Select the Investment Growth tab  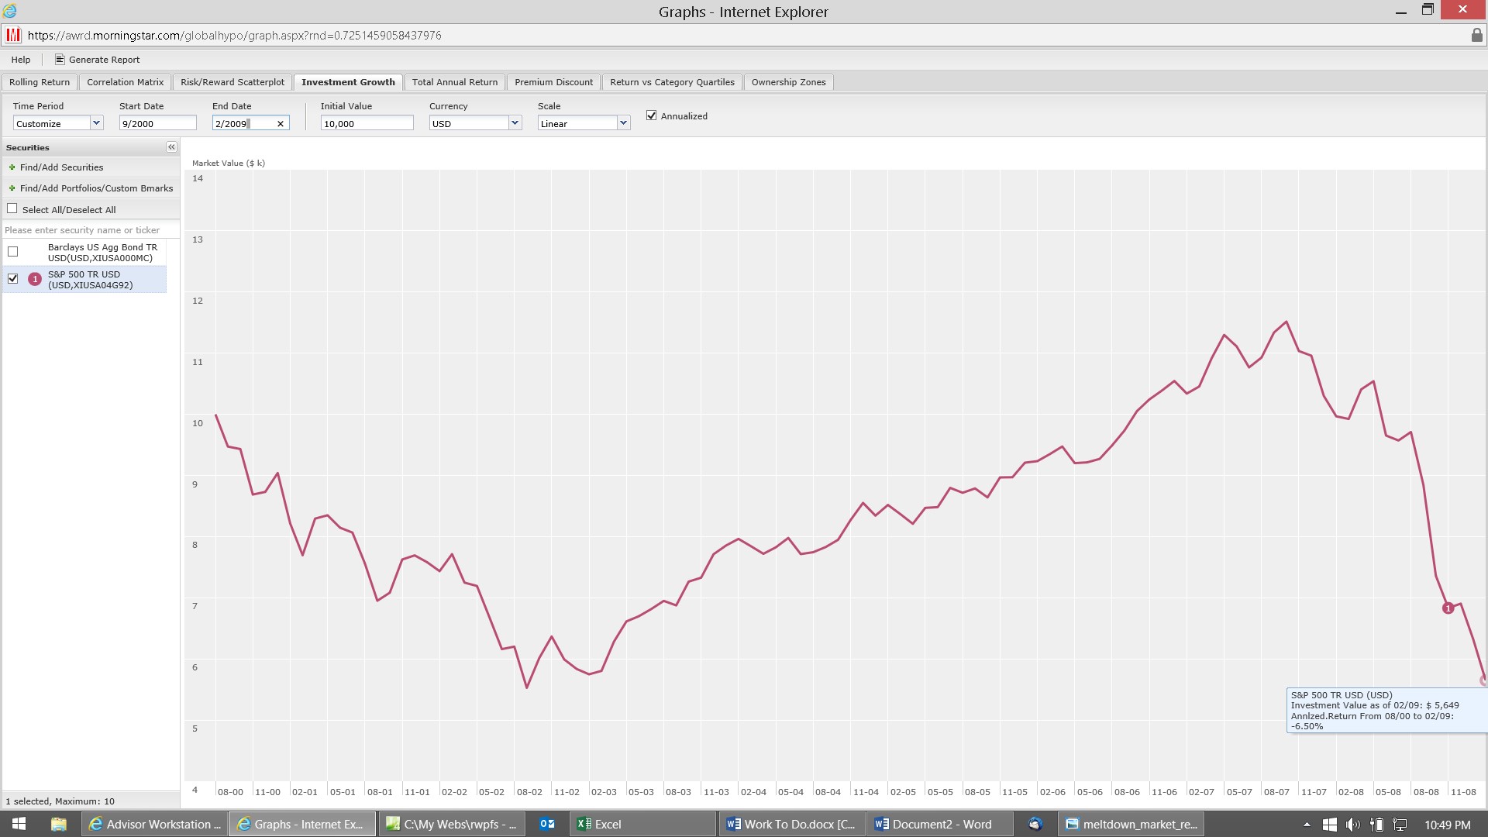[x=348, y=82]
